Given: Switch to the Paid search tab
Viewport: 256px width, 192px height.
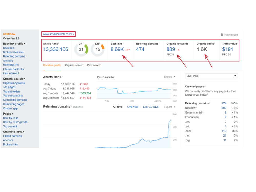Looking at the screenshot, I should click(x=94, y=65).
